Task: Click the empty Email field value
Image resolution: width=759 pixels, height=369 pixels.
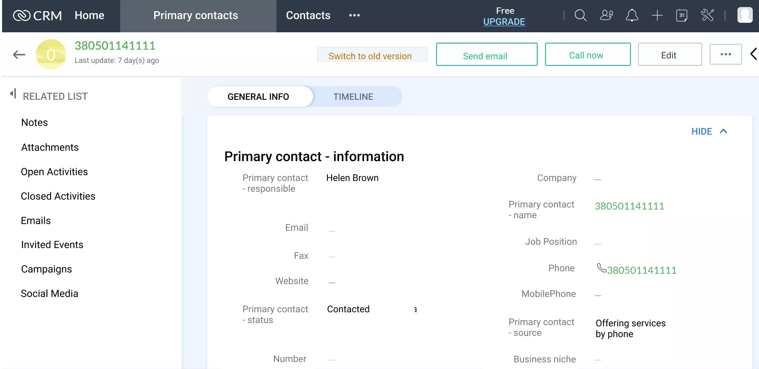Action: tap(332, 231)
